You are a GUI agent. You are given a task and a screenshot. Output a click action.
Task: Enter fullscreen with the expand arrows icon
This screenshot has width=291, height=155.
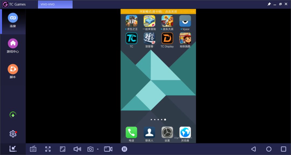(48, 149)
